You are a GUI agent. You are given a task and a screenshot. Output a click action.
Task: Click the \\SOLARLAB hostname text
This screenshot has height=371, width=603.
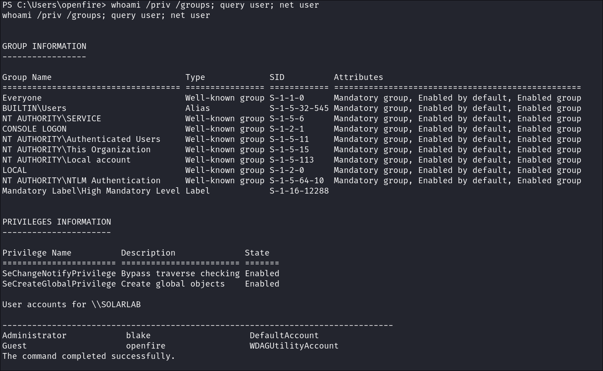[116, 305]
